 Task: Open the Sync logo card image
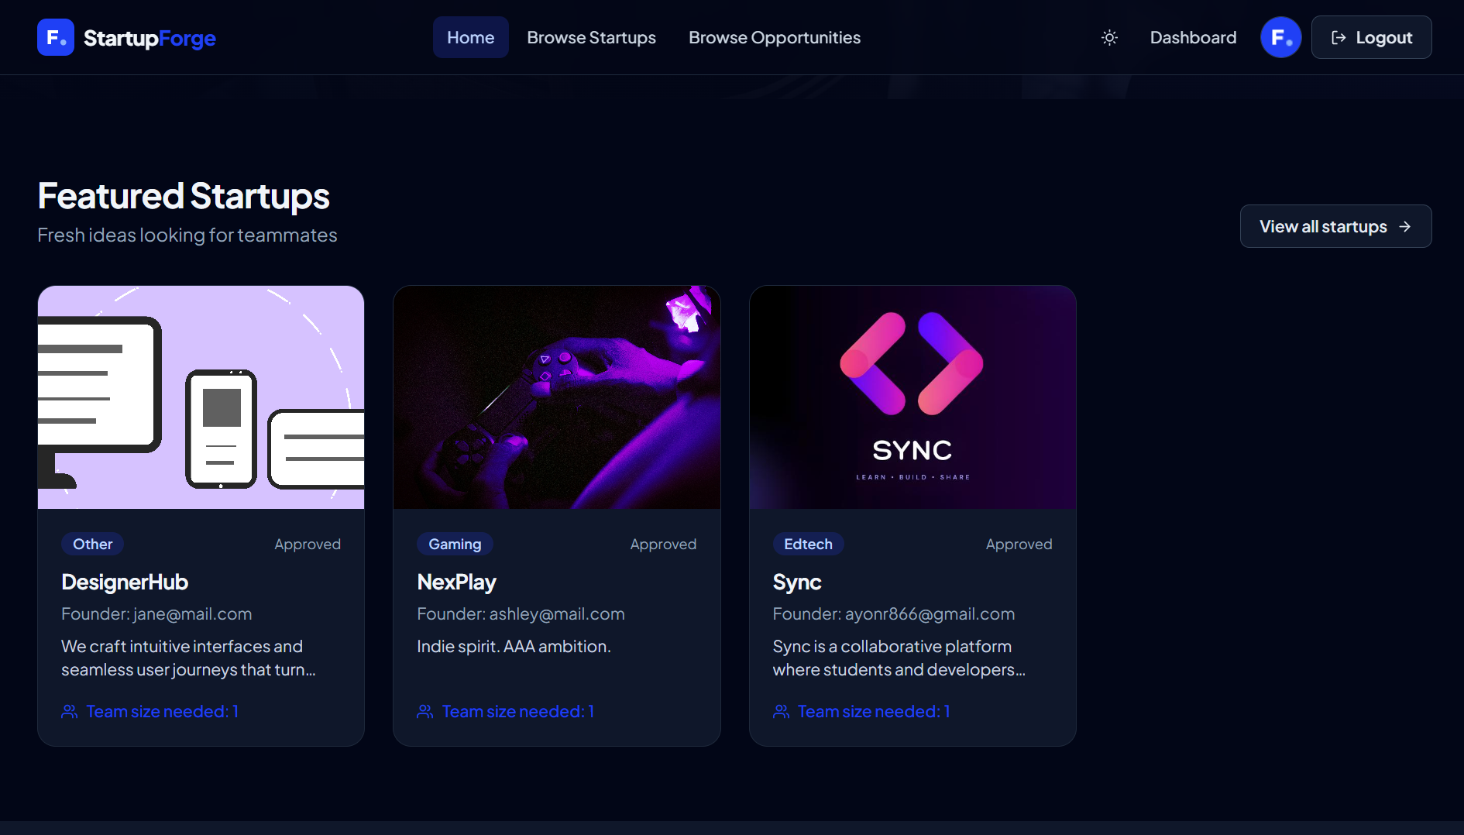[912, 397]
